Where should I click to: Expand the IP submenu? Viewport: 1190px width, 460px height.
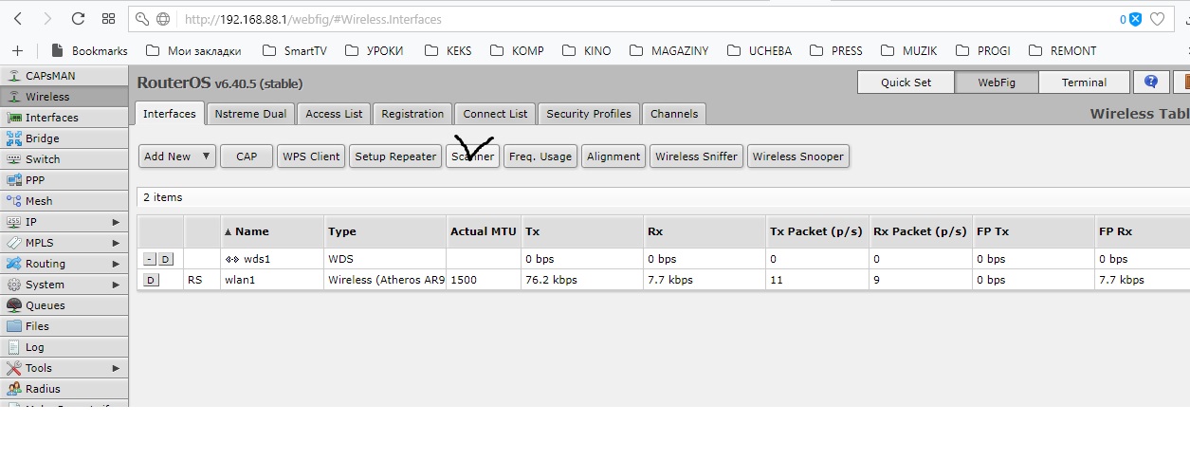[64, 222]
